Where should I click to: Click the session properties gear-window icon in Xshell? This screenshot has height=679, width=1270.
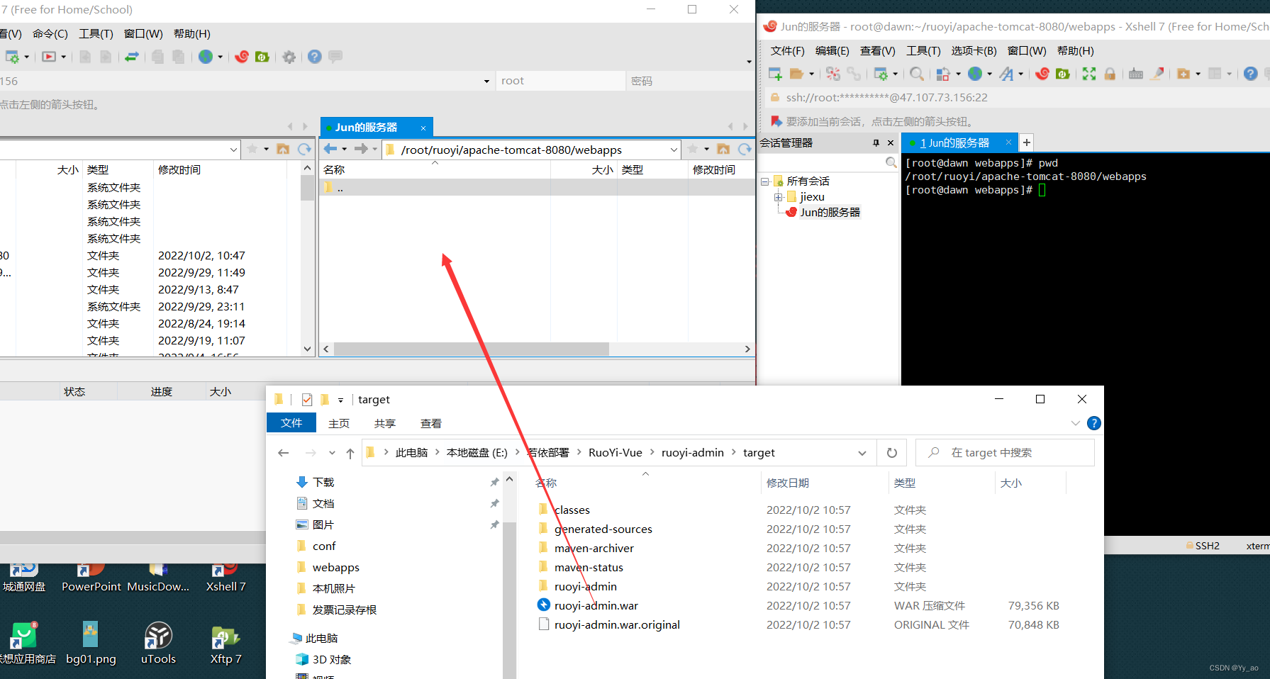point(881,74)
